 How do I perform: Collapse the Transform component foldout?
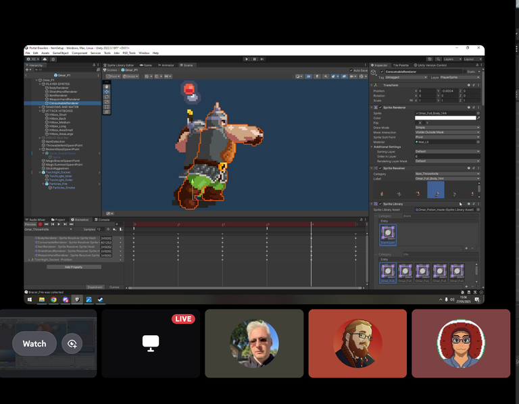pos(372,85)
